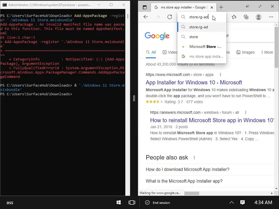
Task: Click the End session button
Action: [x=157, y=202]
